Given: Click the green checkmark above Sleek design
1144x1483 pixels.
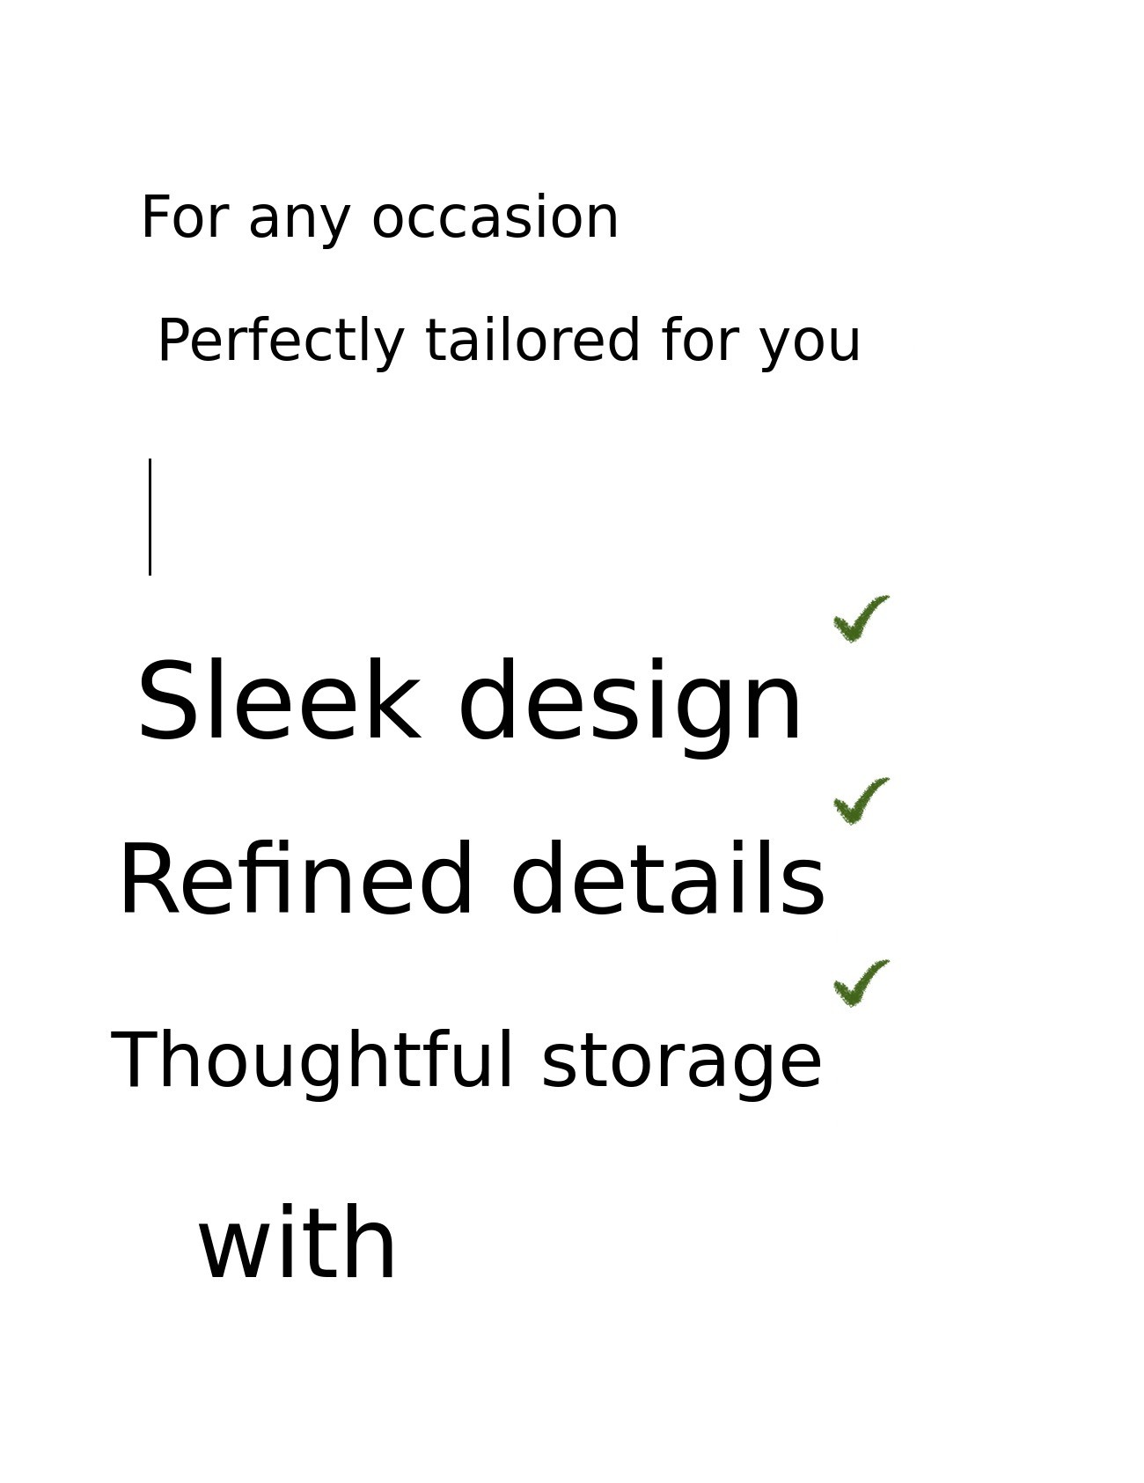Looking at the screenshot, I should tap(860, 619).
